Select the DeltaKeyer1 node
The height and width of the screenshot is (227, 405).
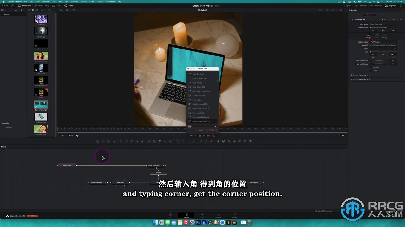[x=120, y=183]
